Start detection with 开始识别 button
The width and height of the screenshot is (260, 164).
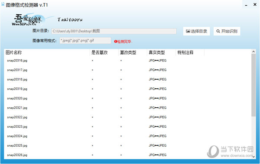[227, 31]
